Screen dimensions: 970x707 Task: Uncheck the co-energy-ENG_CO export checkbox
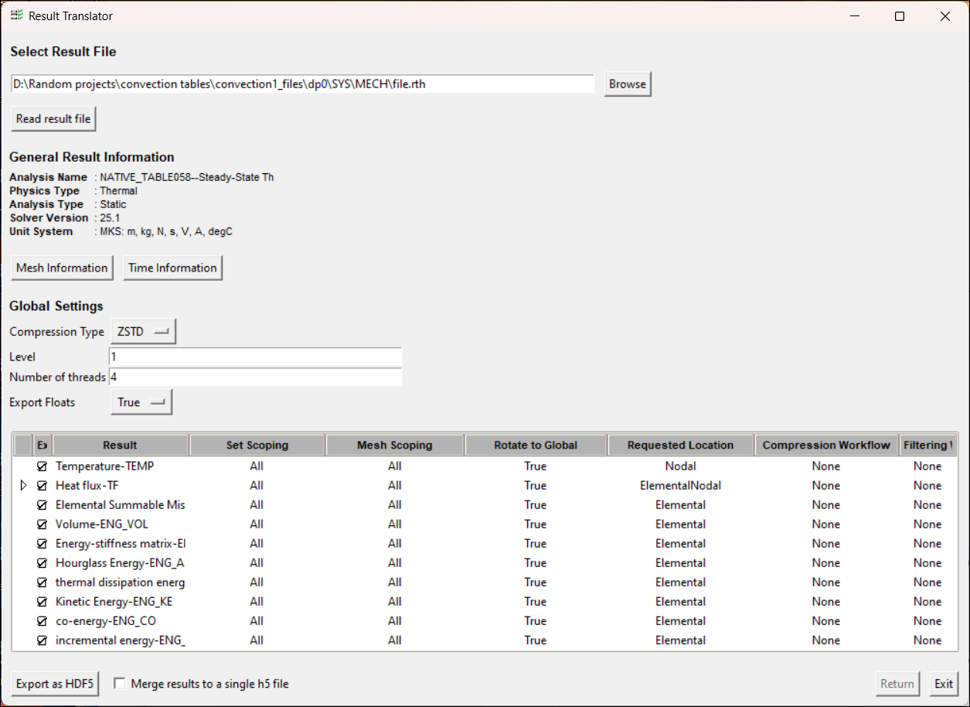42,620
